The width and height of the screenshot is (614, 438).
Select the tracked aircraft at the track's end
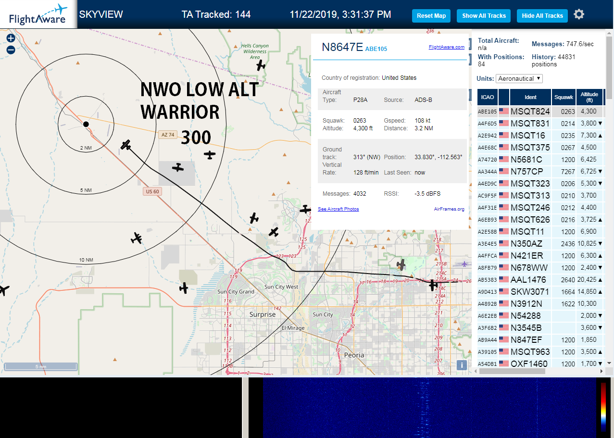126,144
